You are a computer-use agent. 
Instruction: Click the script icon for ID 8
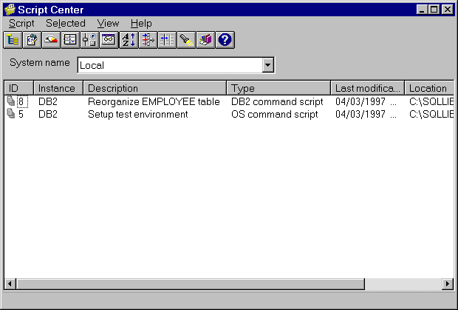[x=11, y=101]
